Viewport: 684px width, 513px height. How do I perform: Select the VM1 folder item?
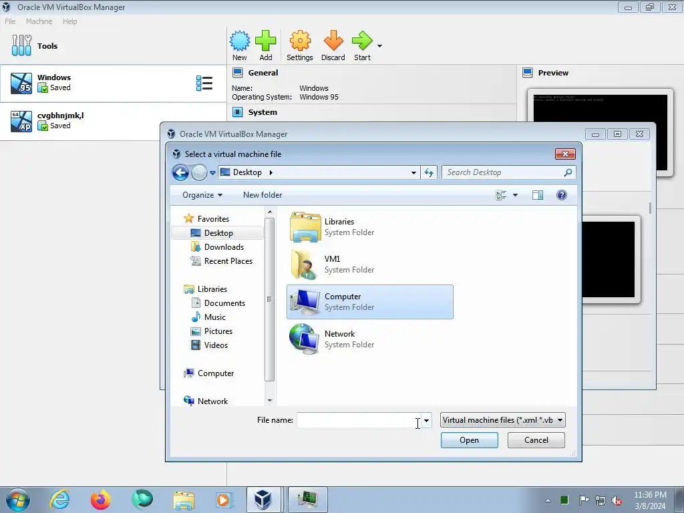click(369, 265)
